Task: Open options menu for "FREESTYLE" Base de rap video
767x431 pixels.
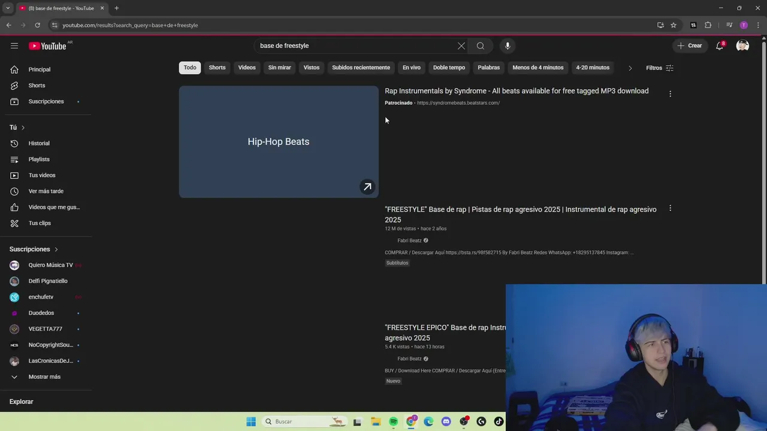Action: pyautogui.click(x=670, y=208)
